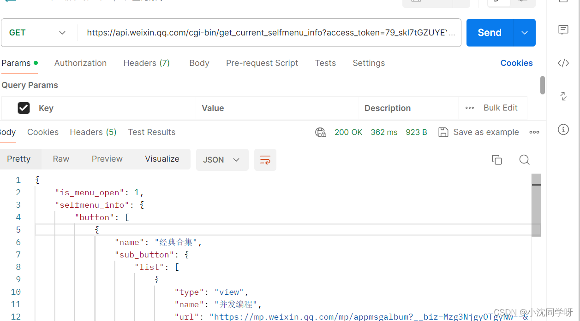Open the Settings tab
580x321 pixels.
tap(369, 63)
